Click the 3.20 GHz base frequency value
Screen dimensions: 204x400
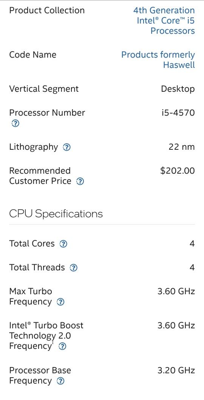[x=176, y=370]
